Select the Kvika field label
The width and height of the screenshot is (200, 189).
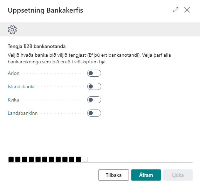[x=13, y=100]
